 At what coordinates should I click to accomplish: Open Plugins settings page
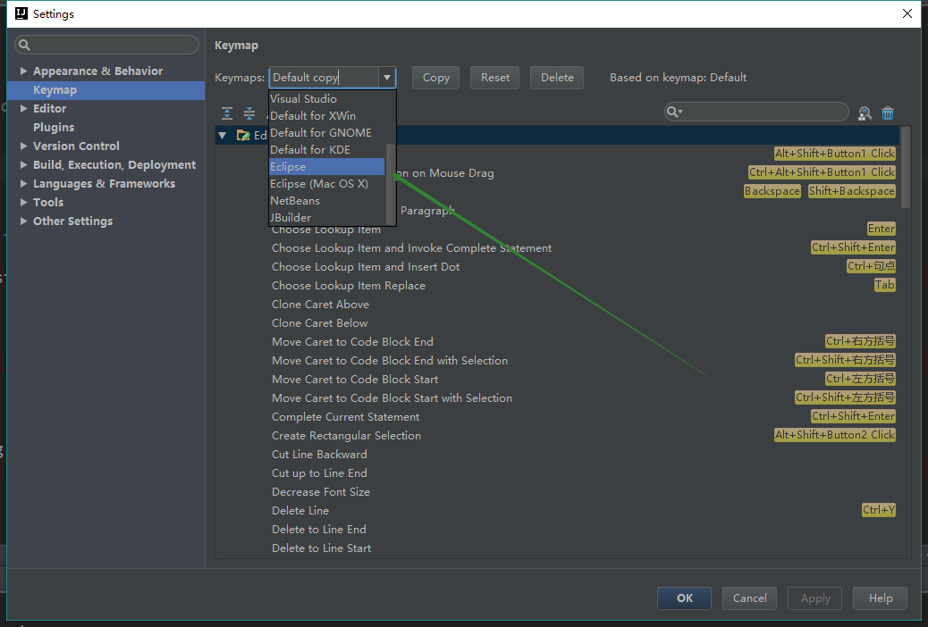coord(54,127)
